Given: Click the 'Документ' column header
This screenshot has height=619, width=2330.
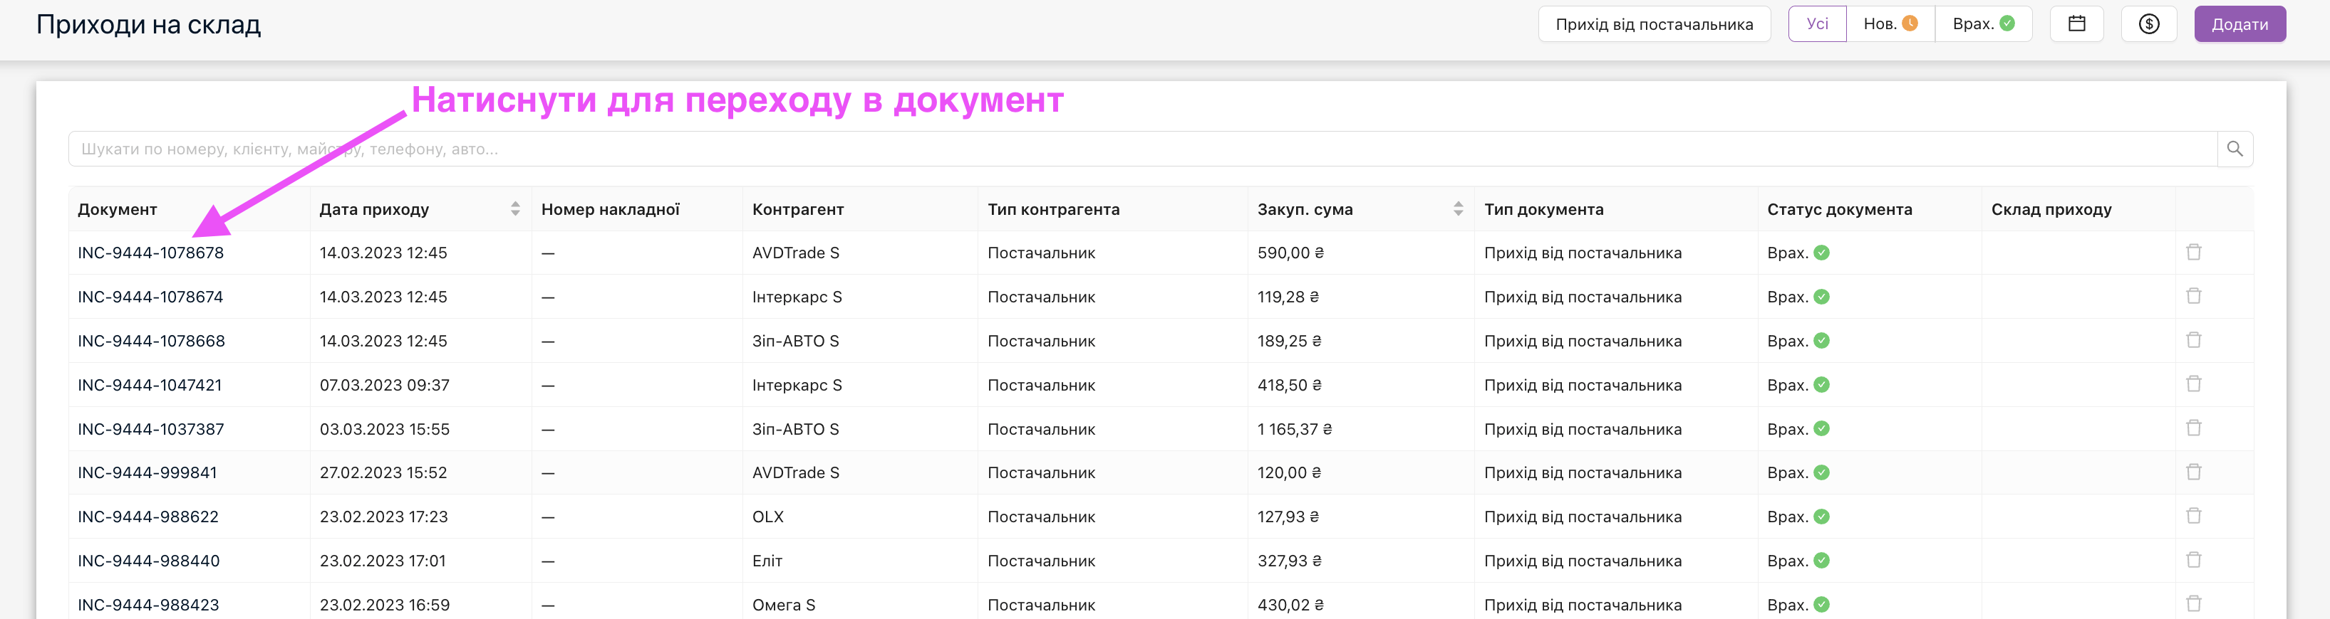Looking at the screenshot, I should coord(118,210).
